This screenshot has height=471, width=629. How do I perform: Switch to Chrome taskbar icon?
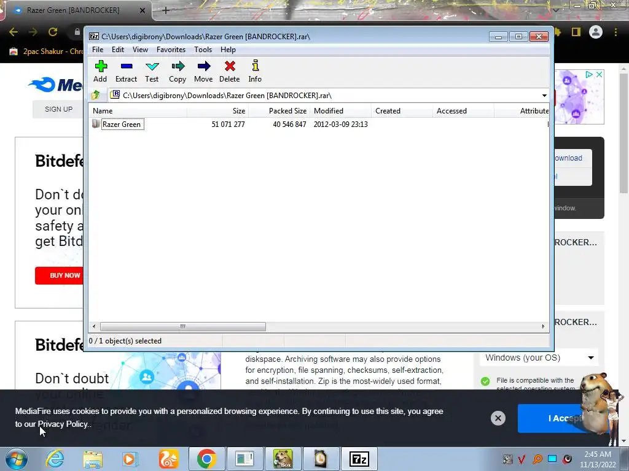click(x=206, y=459)
